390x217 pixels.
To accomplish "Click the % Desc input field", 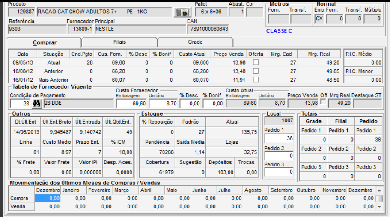I will (190, 104).
